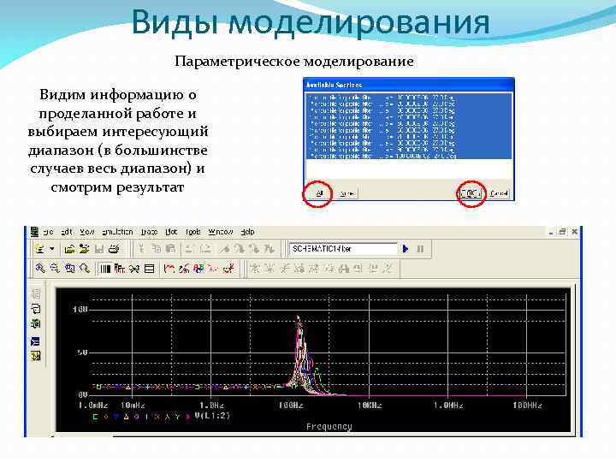Click the 100Hz x-axis label
Screen dimensions: 616x462
point(291,405)
